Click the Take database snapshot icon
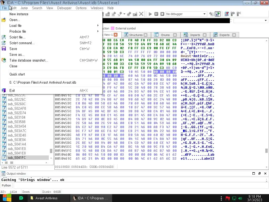The image size is (269, 202). point(4,60)
